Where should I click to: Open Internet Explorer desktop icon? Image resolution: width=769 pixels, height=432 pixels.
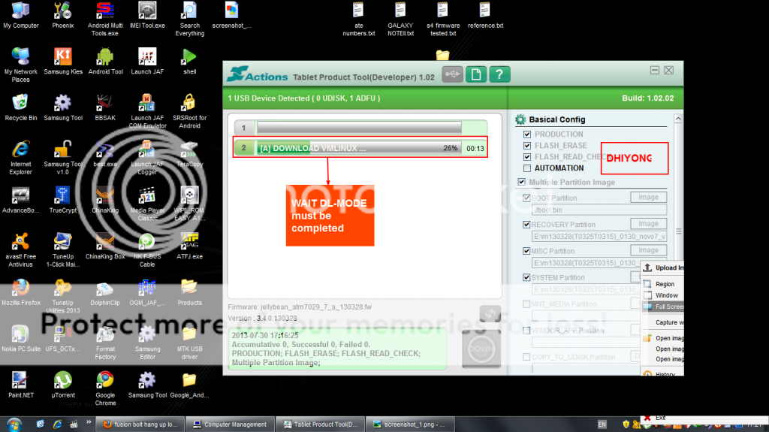click(20, 158)
